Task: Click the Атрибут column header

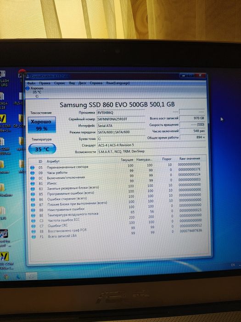Action: pyautogui.click(x=53, y=161)
